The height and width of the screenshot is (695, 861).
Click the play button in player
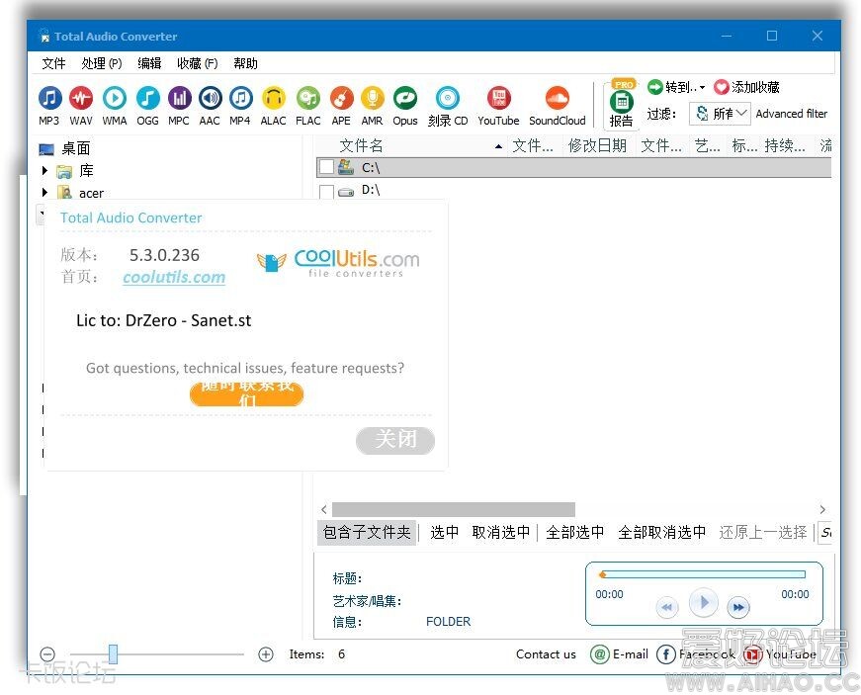point(703,603)
